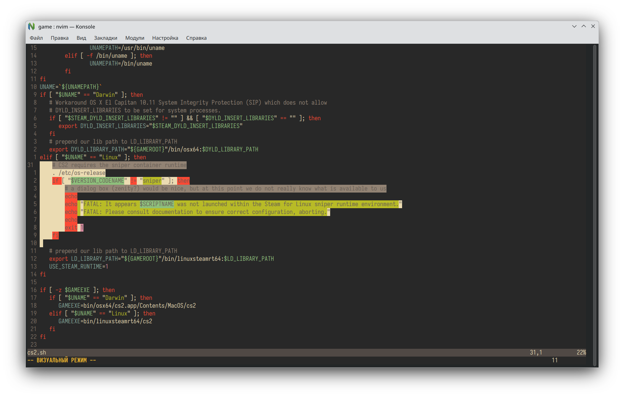This screenshot has width=624, height=398.
Task: Click the export LD_LIBRARY_PATH line
Action: click(x=162, y=259)
